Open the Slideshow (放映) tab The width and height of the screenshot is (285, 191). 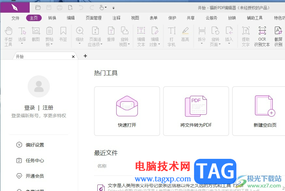pos(232,18)
